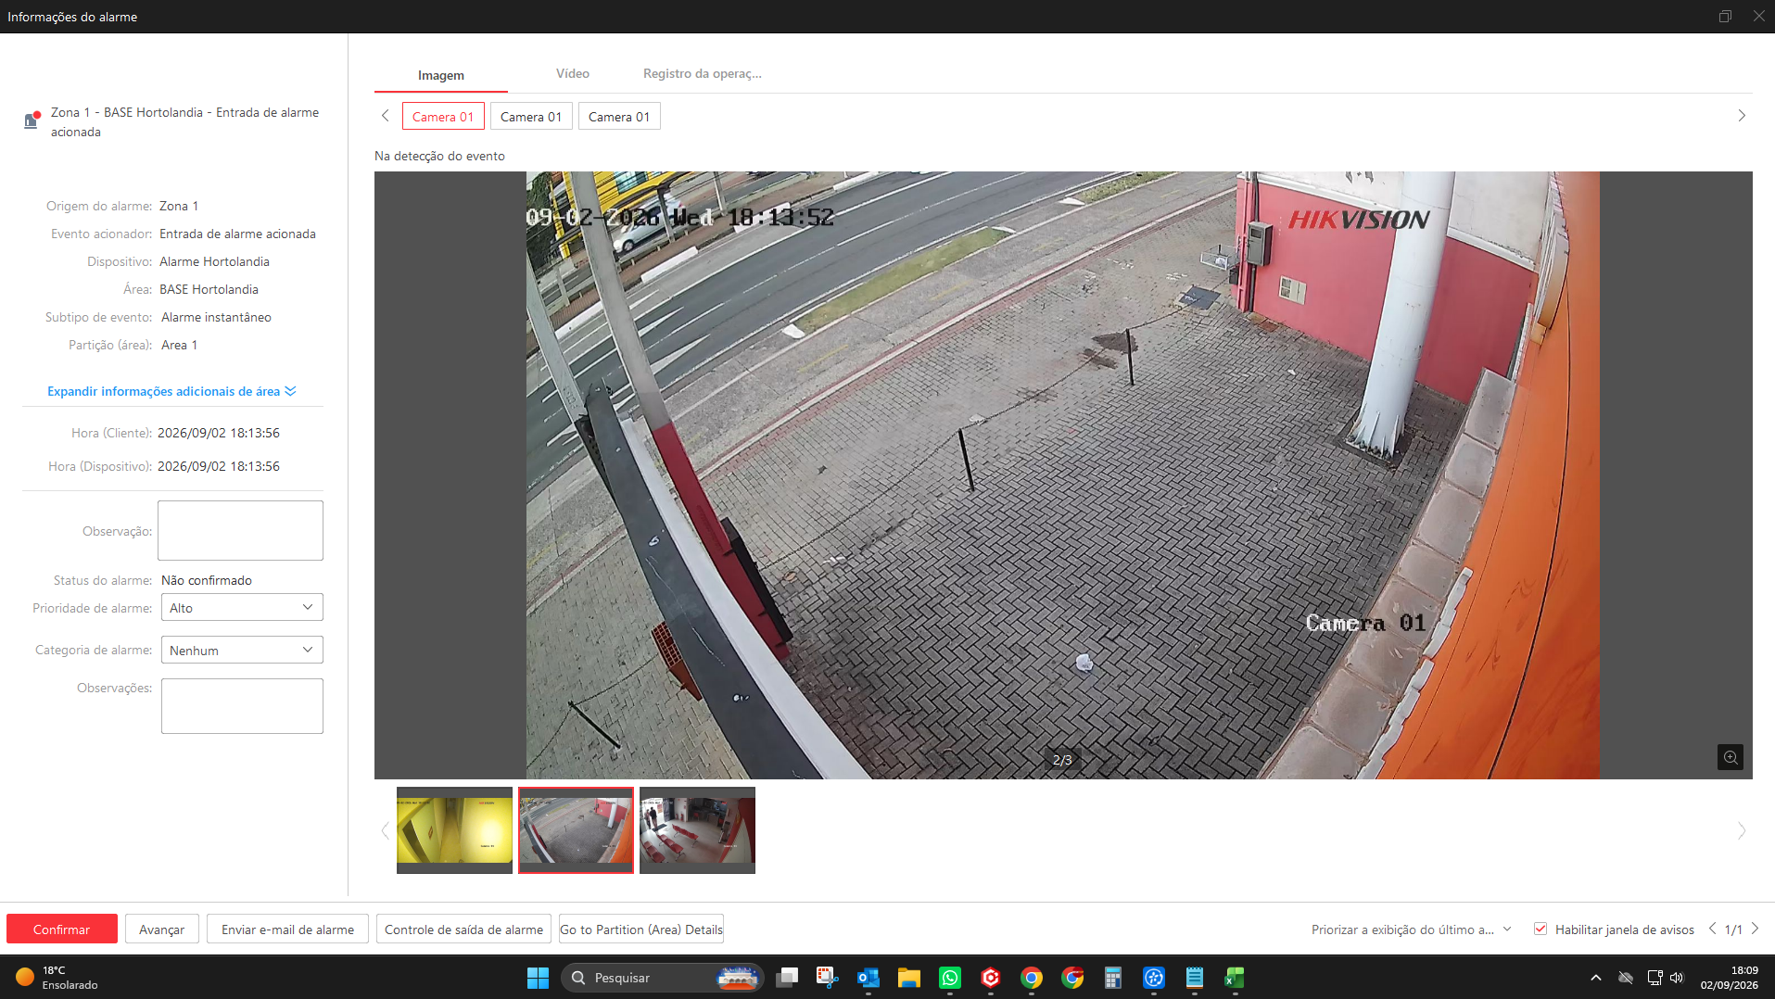
Task: Click Controle de saída de alarme button
Action: pos(463,929)
